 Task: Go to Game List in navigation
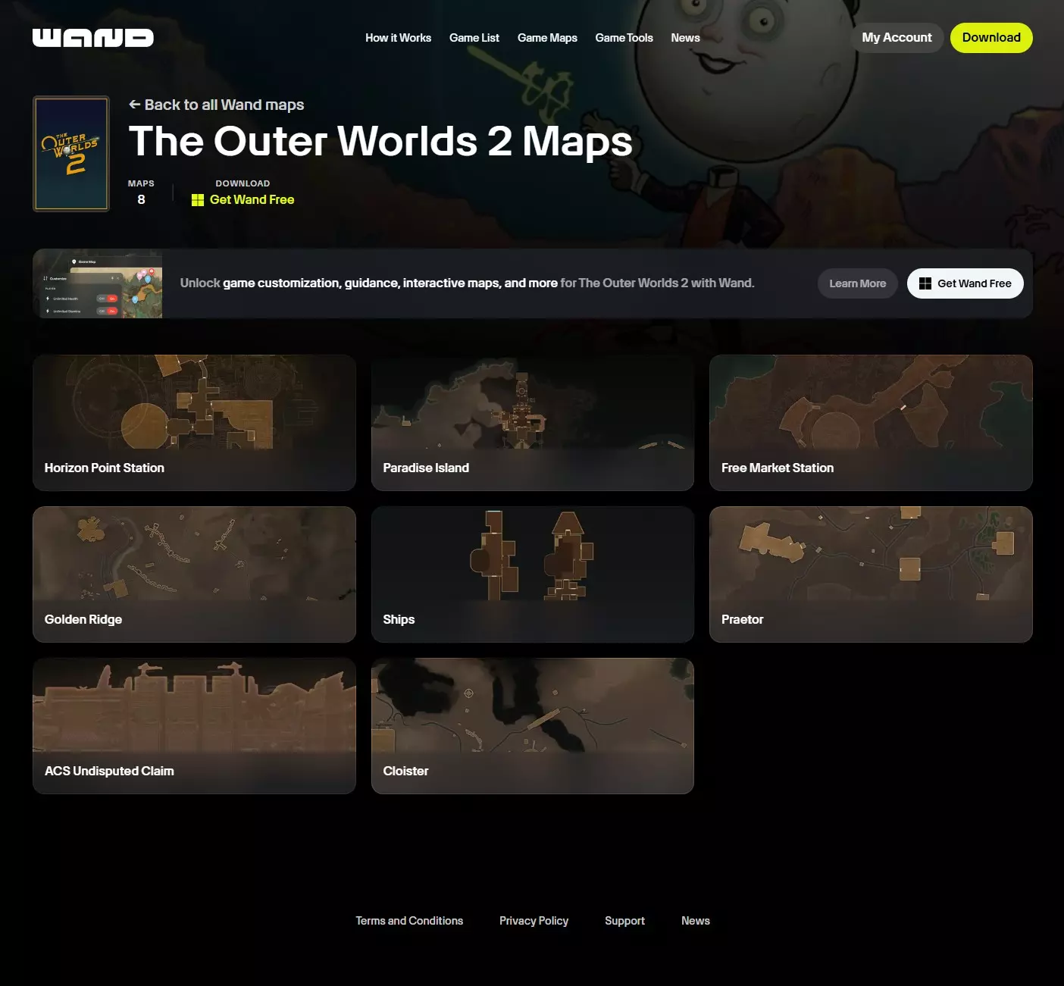(x=474, y=38)
